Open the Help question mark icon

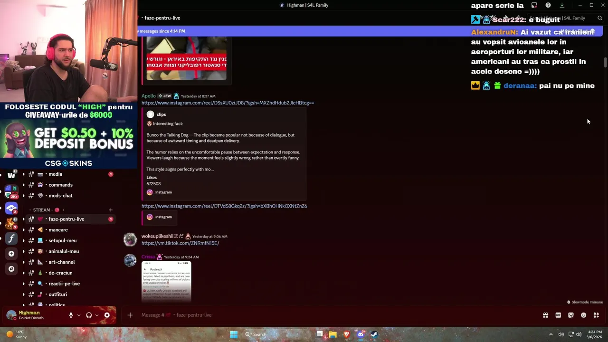point(548,5)
